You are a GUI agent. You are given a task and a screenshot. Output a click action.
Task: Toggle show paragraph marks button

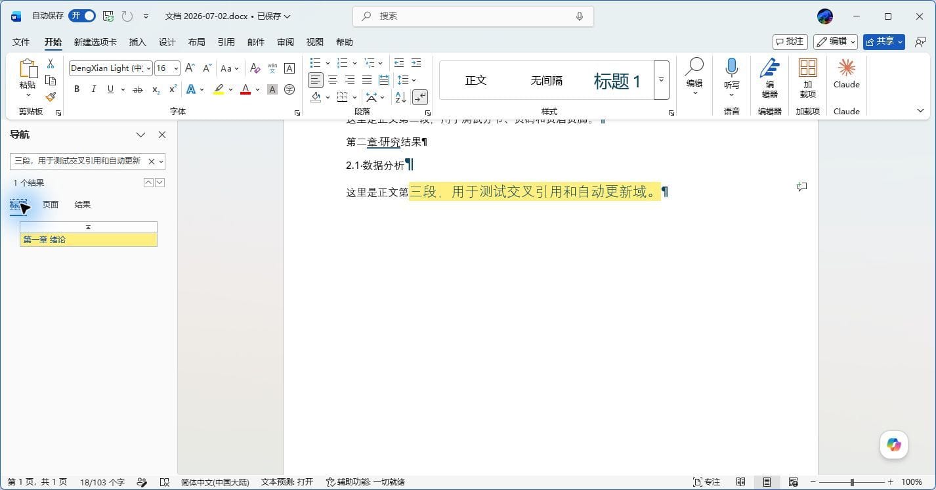pos(420,97)
